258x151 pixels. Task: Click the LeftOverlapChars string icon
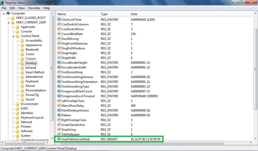click(59, 101)
